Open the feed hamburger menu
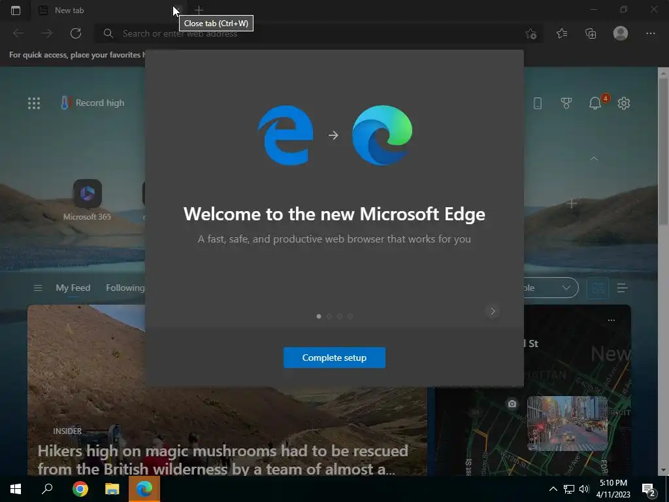Viewport: 669px width, 502px height. (37, 288)
